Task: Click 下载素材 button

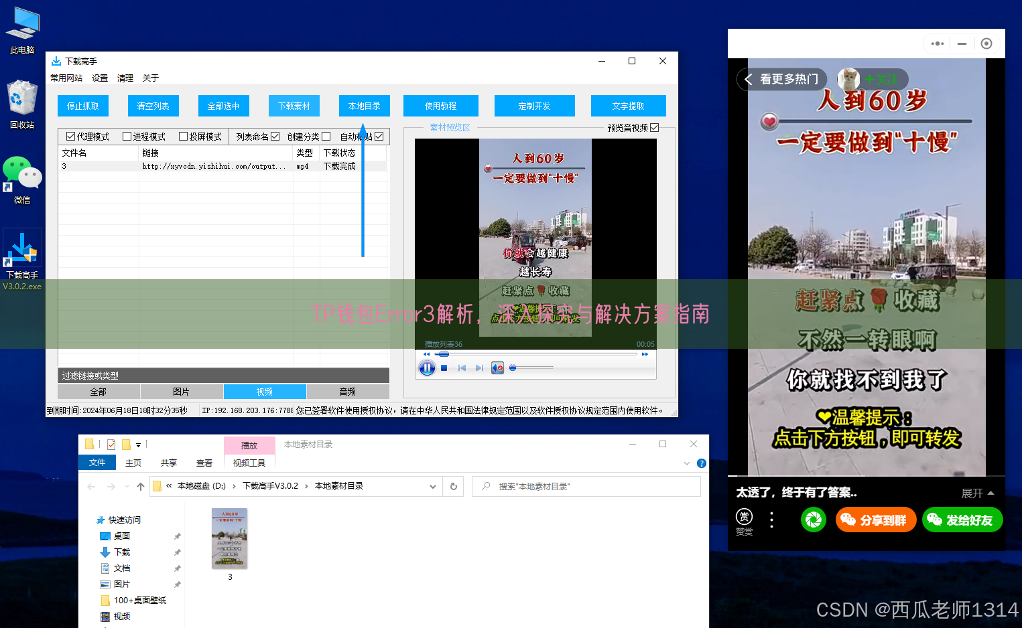Action: tap(294, 106)
